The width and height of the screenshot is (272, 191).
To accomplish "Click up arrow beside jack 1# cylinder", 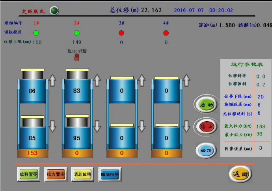I will point(53,81).
